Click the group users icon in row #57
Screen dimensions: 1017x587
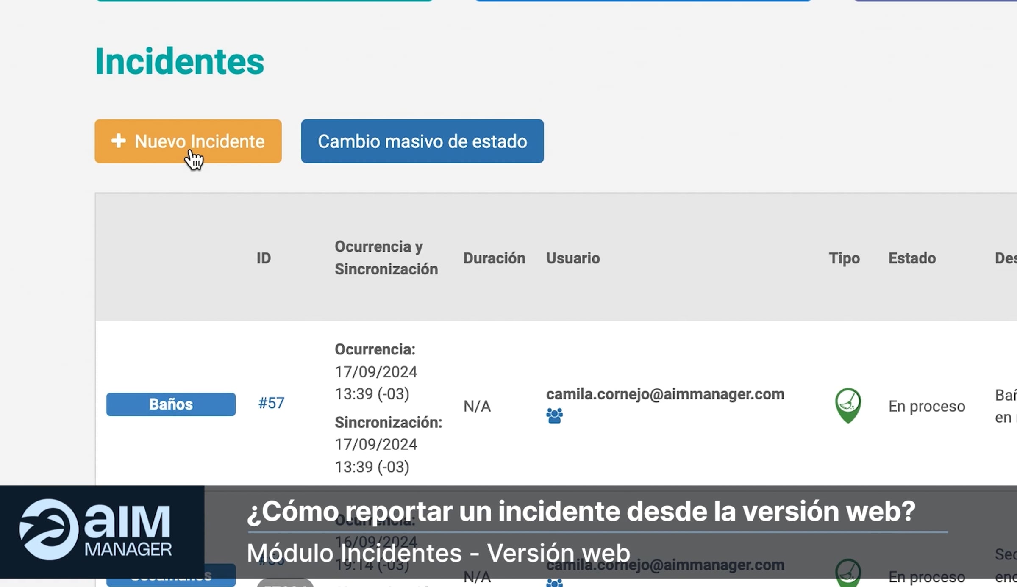554,416
